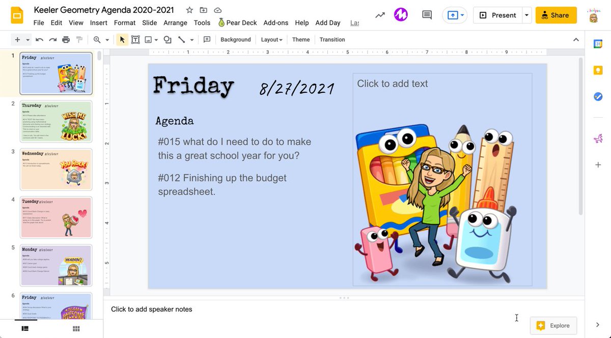The height and width of the screenshot is (338, 611).
Task: Open the Add Day menu
Action: [328, 22]
